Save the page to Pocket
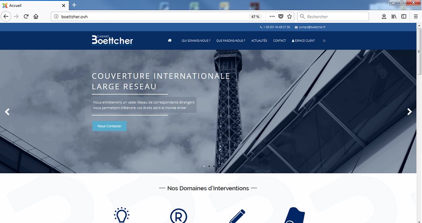422x223 pixels. coord(281,16)
